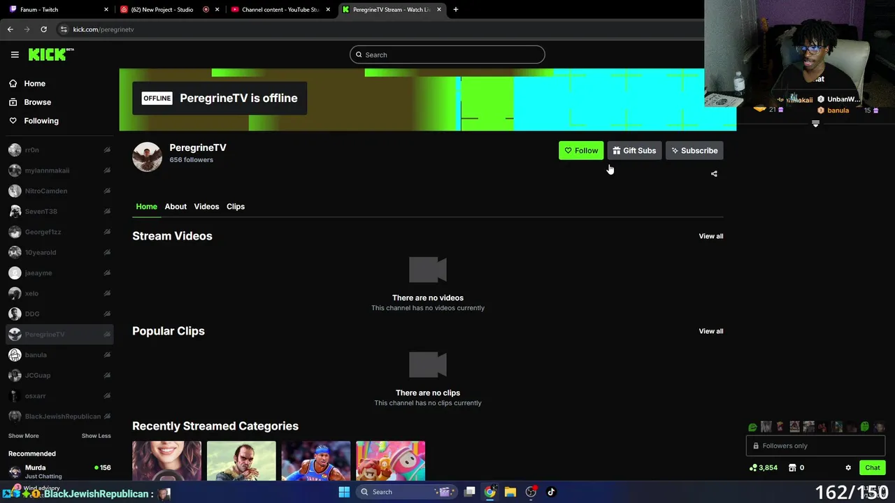Open GTA category thumbnail
The height and width of the screenshot is (503, 895).
coord(241,461)
